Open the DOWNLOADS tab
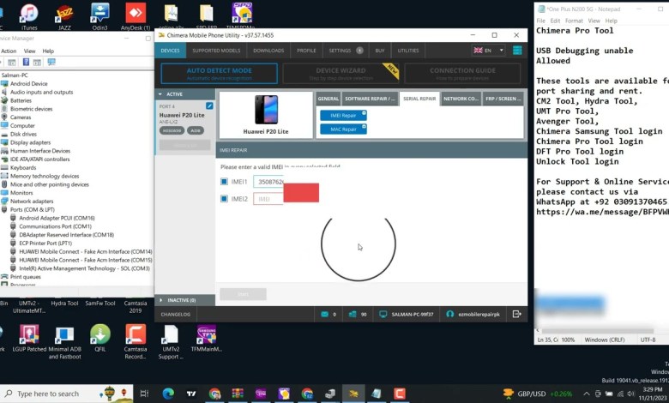Image resolution: width=669 pixels, height=403 pixels. [268, 51]
